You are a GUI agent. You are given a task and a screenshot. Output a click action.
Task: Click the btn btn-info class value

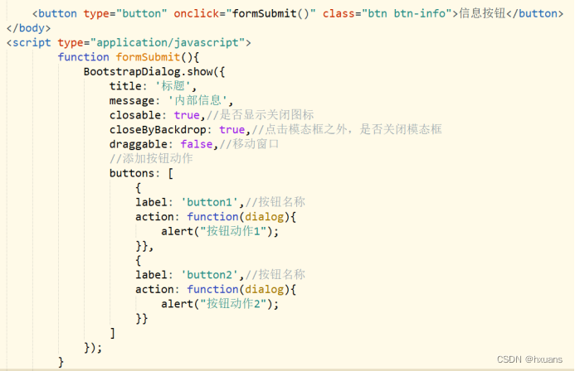(407, 13)
